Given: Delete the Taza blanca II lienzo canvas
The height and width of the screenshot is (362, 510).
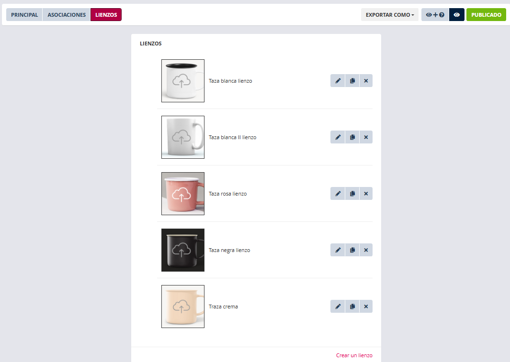Looking at the screenshot, I should pos(366,137).
